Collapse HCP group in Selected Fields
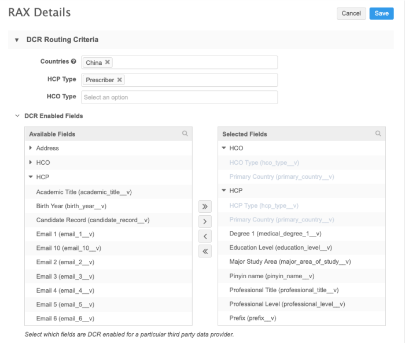The height and width of the screenshot is (343, 405). click(x=224, y=191)
